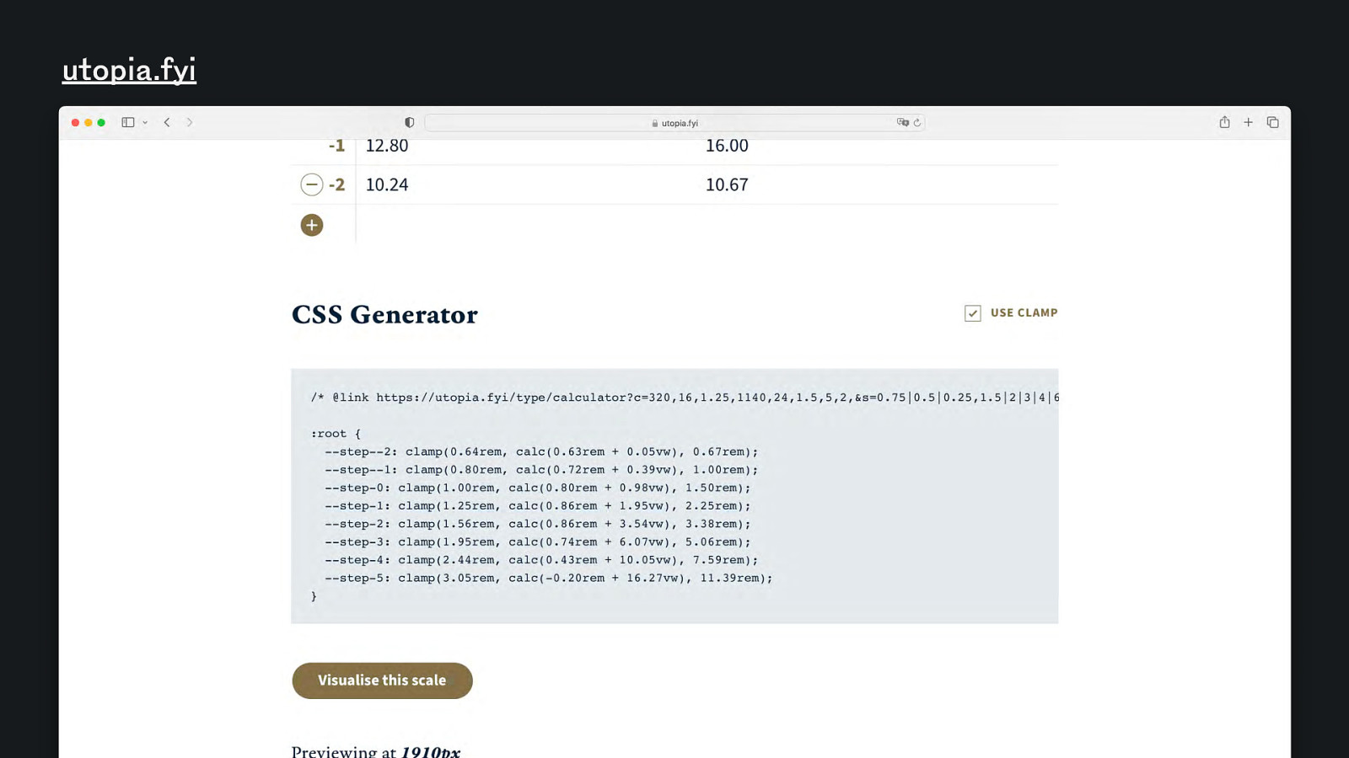
Task: Add a negative step with plus button
Action: (x=312, y=225)
